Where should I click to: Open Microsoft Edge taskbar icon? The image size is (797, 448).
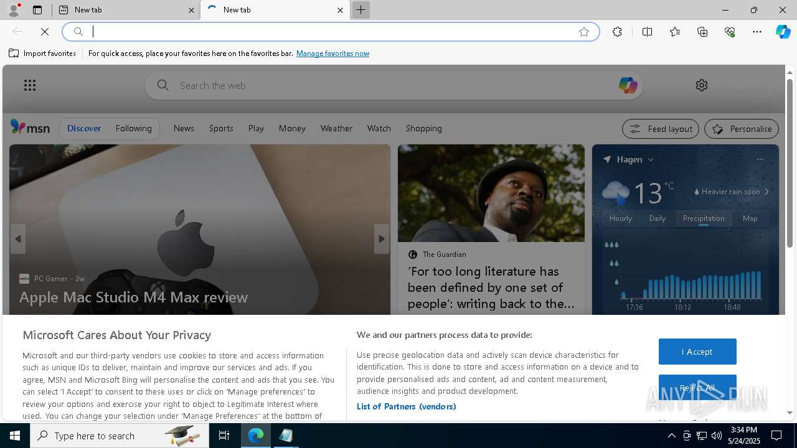pos(256,436)
